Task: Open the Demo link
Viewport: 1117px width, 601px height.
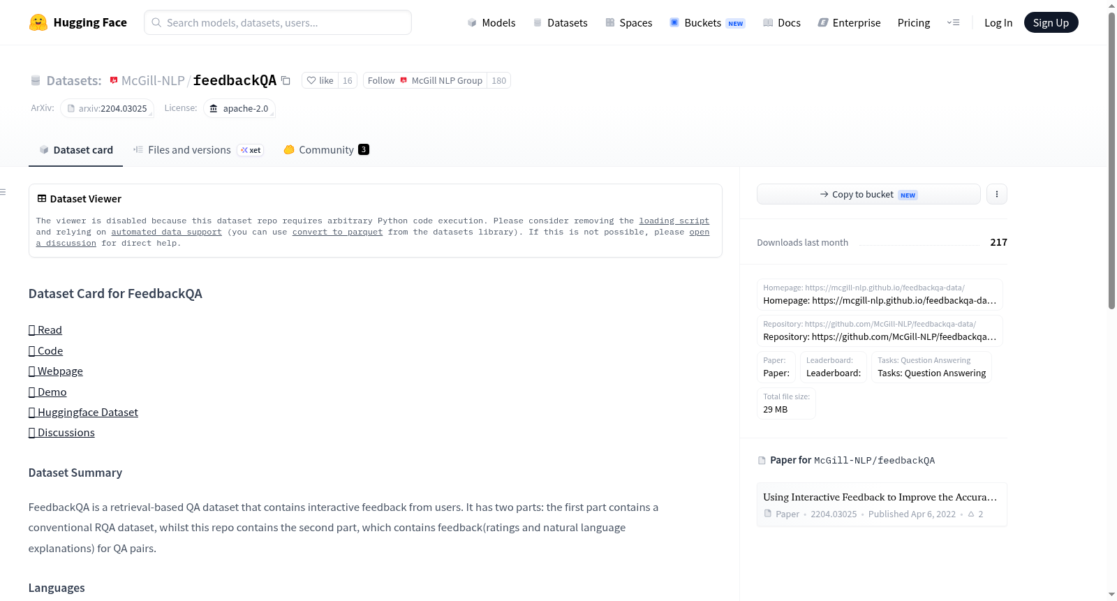Action: click(x=47, y=392)
